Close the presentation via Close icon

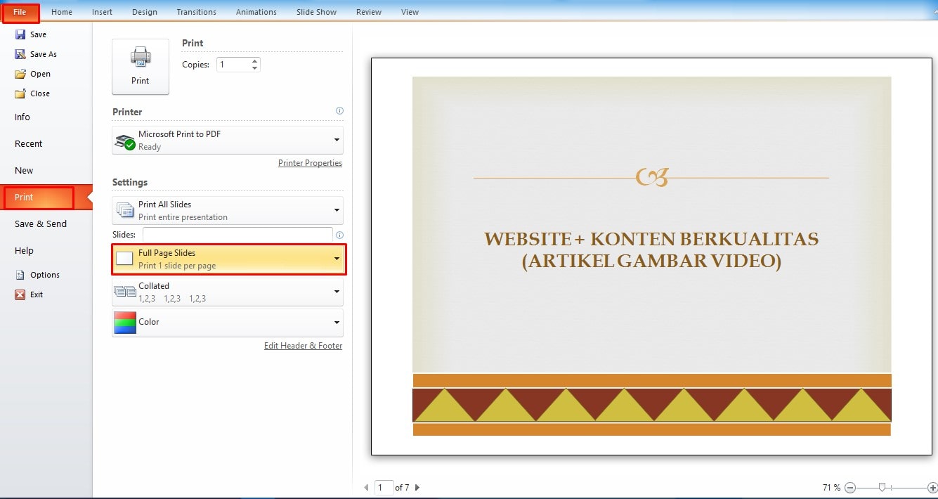[x=20, y=93]
